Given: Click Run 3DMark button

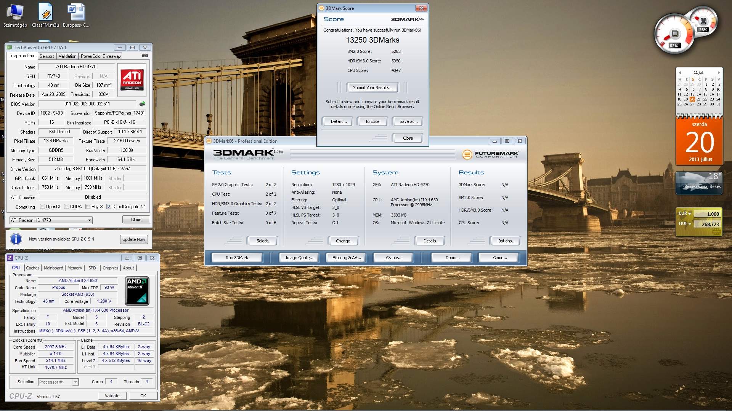Looking at the screenshot, I should pyautogui.click(x=237, y=258).
